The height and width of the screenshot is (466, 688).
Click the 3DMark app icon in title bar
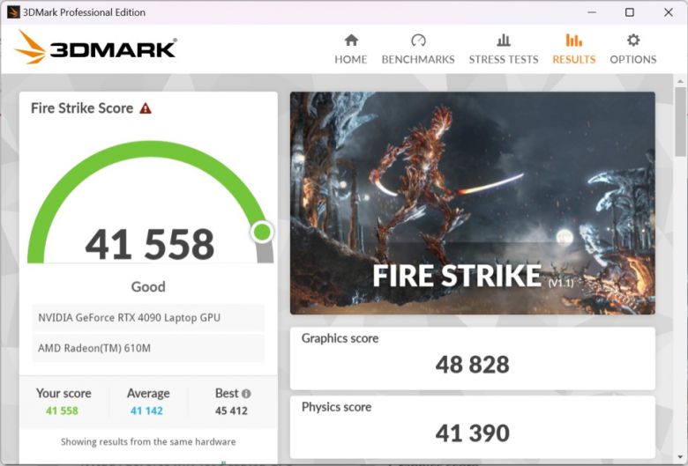pyautogui.click(x=12, y=12)
